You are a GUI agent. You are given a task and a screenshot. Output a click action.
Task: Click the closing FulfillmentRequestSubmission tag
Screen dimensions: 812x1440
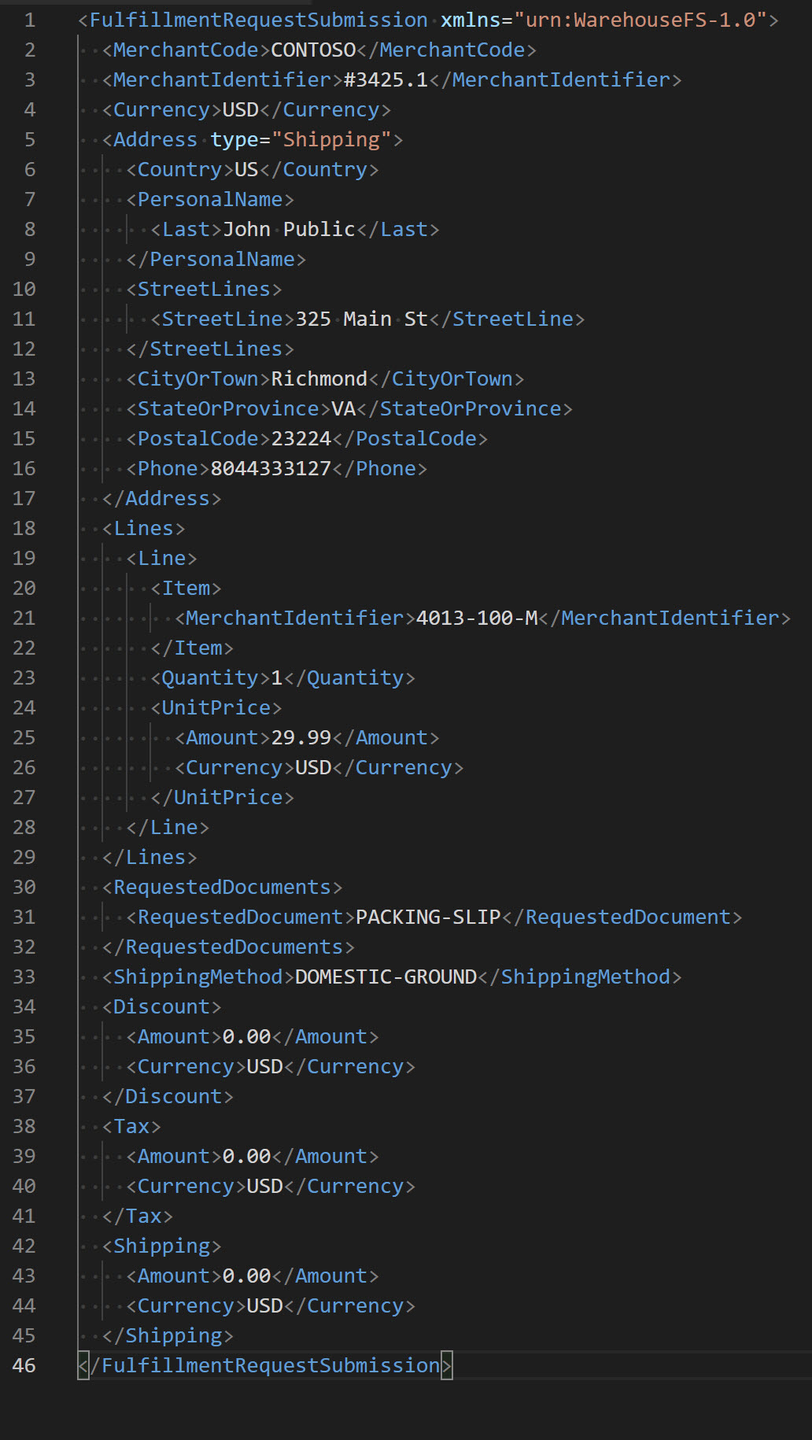[x=265, y=1365]
